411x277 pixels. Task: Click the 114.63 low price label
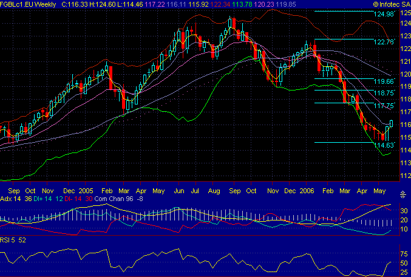[x=384, y=145]
